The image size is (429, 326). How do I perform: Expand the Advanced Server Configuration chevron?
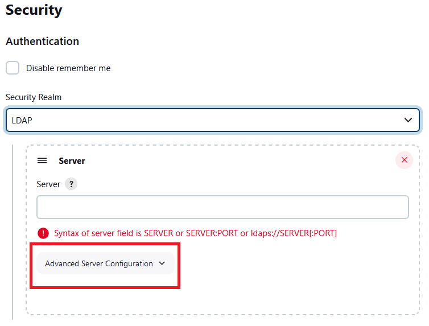(162, 263)
